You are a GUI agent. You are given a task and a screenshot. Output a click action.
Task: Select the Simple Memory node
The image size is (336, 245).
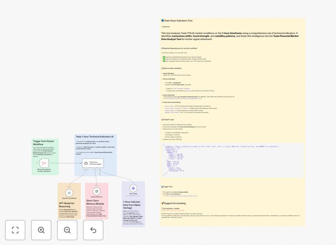[x=96, y=191]
